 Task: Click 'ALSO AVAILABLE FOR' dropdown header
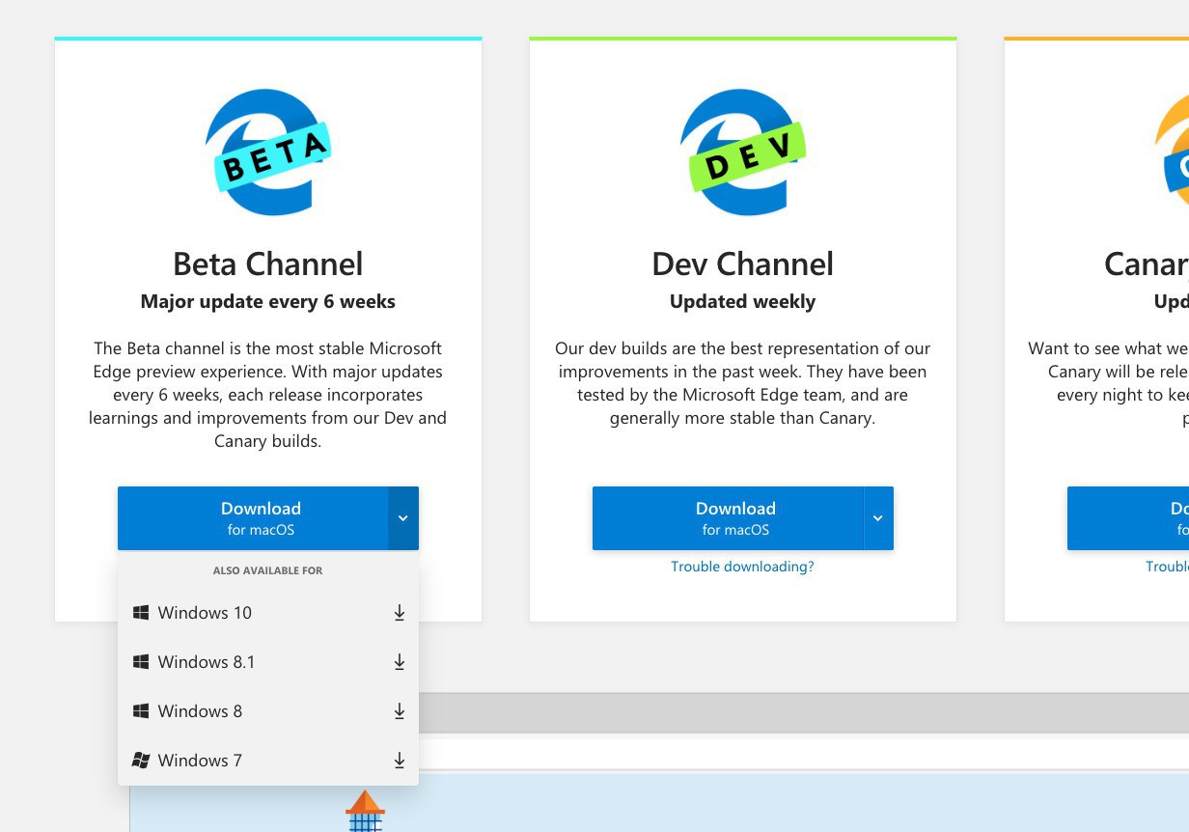tap(267, 570)
